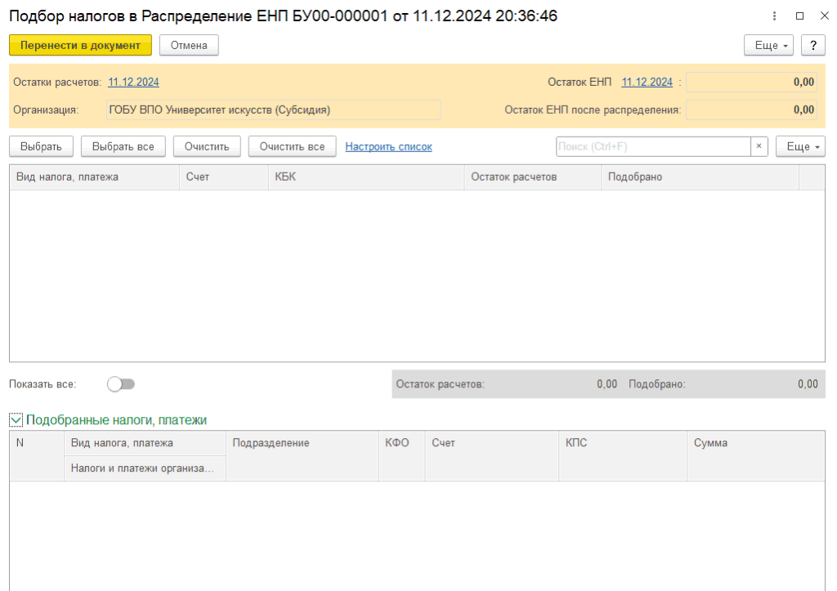Screen dimensions: 837x591
Task: Toggle the 'Показать все' switch
Action: click(121, 384)
